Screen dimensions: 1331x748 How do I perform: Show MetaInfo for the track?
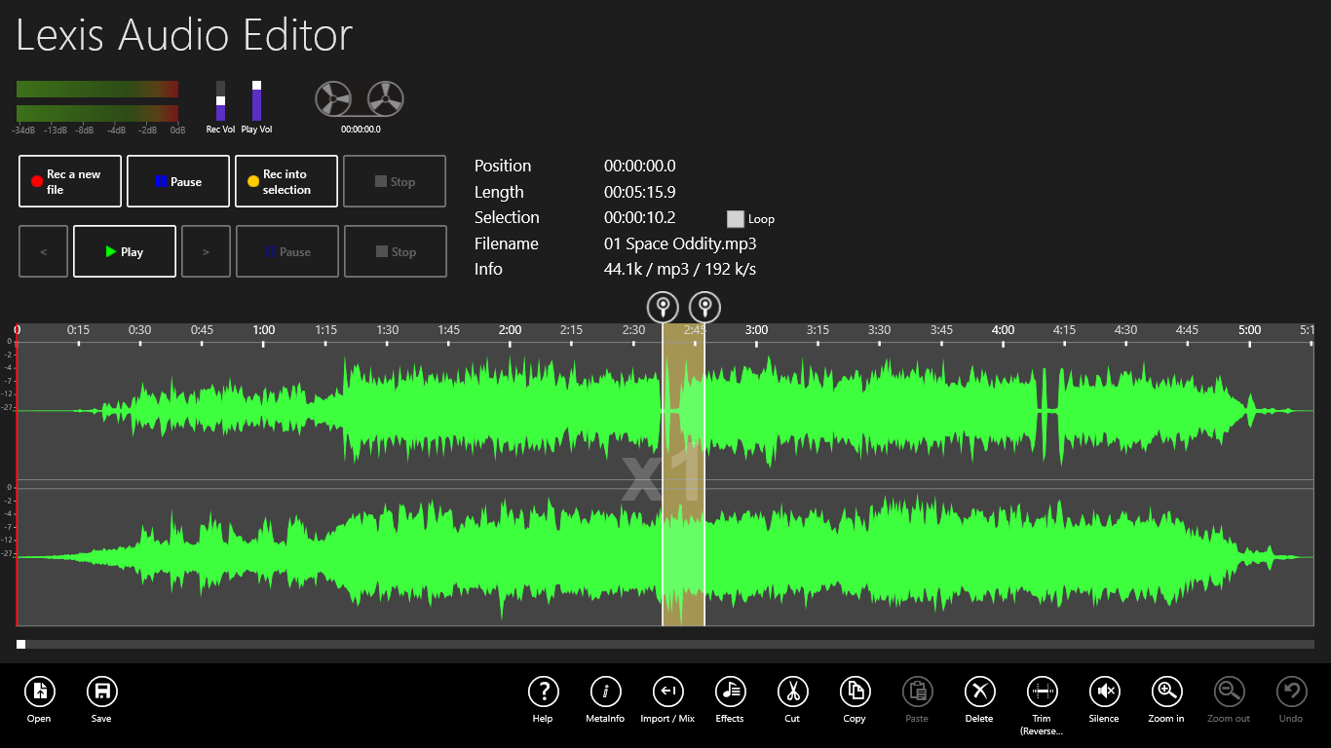pyautogui.click(x=605, y=692)
